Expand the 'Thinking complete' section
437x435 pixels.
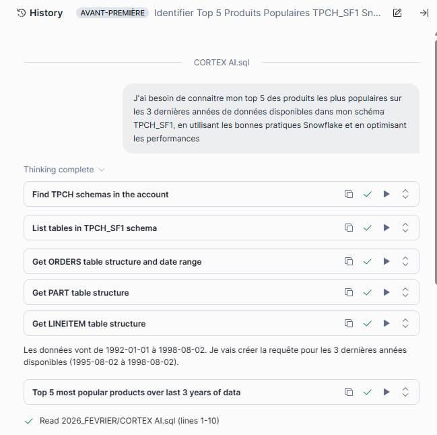(x=64, y=170)
